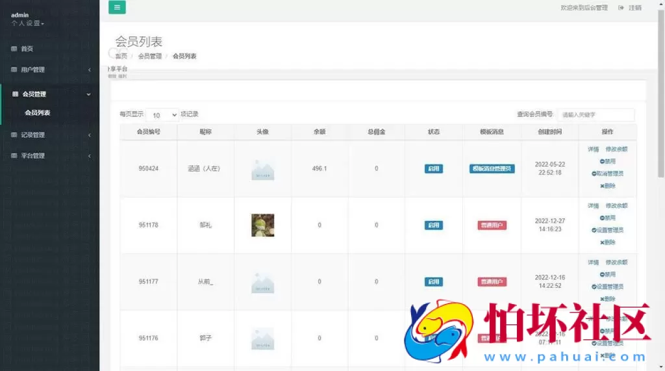The height and width of the screenshot is (371, 665).
Task: Click the grid icon beside 会员管理
Action: tap(16, 94)
